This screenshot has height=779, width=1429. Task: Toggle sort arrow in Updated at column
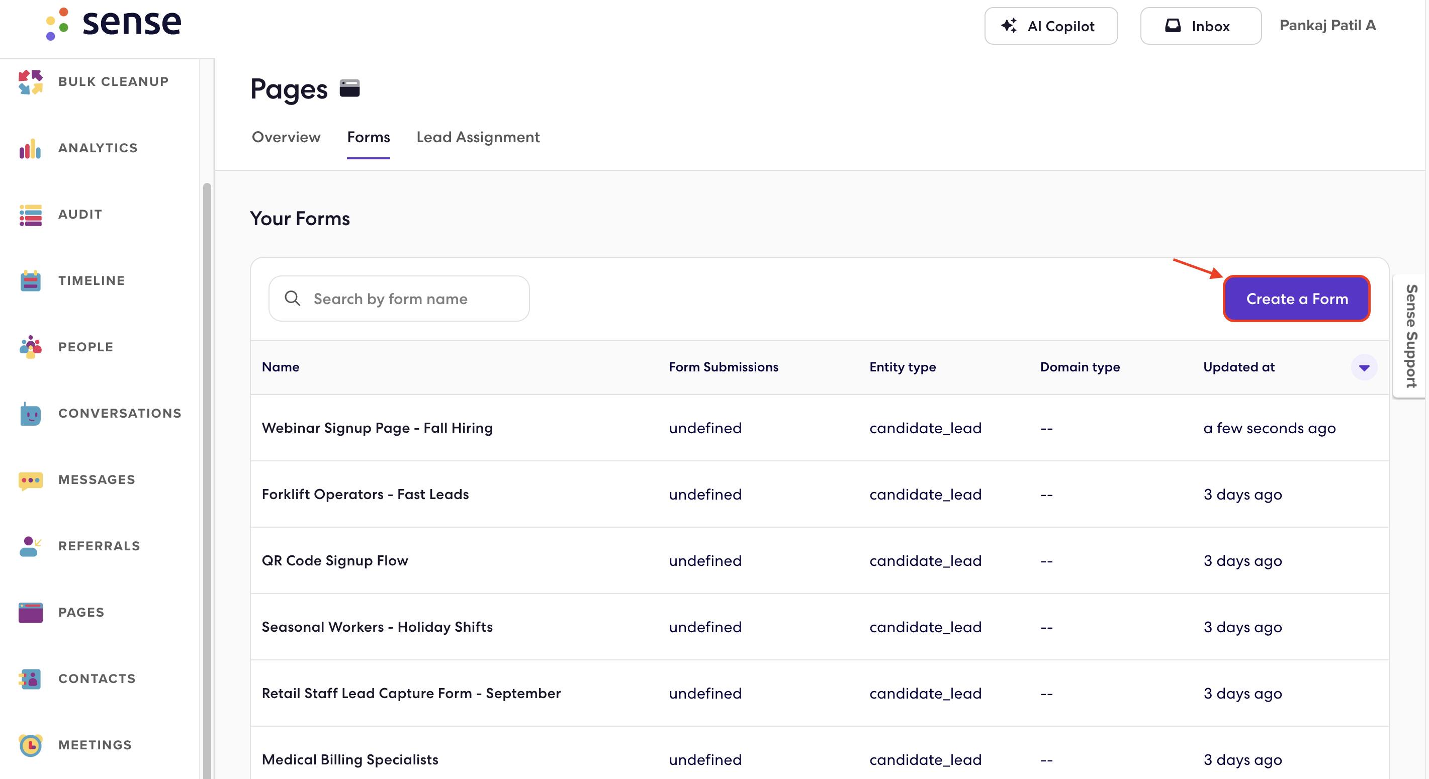tap(1364, 367)
